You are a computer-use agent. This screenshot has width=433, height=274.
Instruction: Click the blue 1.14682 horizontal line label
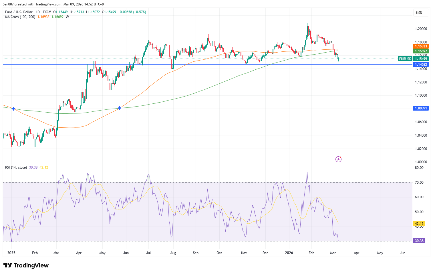[x=421, y=65]
